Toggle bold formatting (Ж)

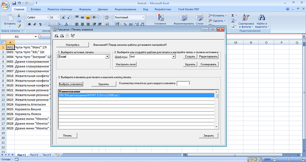29,24
